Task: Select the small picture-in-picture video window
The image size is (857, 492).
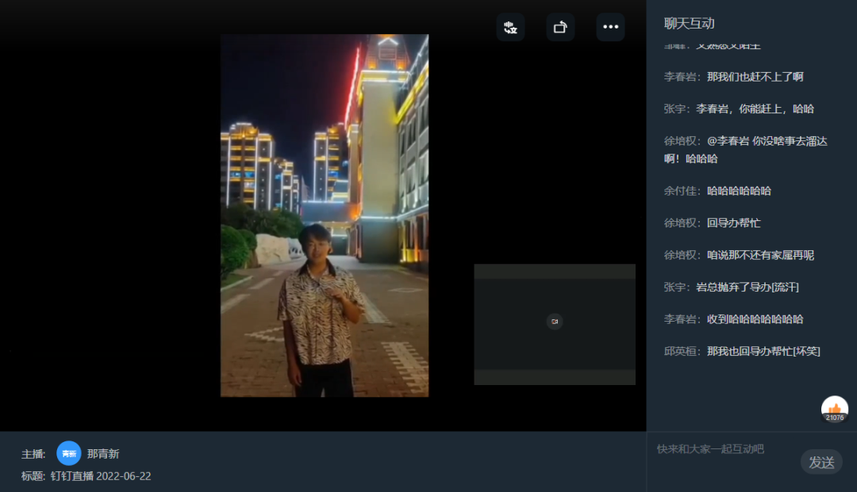Action: pos(554,324)
